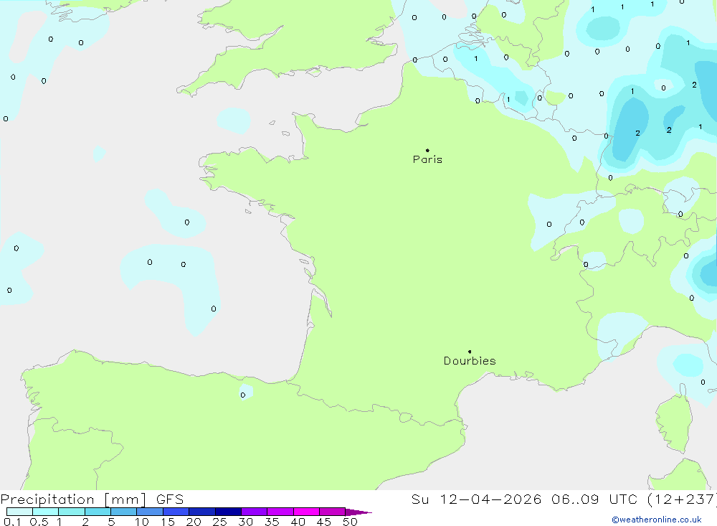Pick the 45–50 mm legend swatch
717x526 pixels.
click(332, 512)
